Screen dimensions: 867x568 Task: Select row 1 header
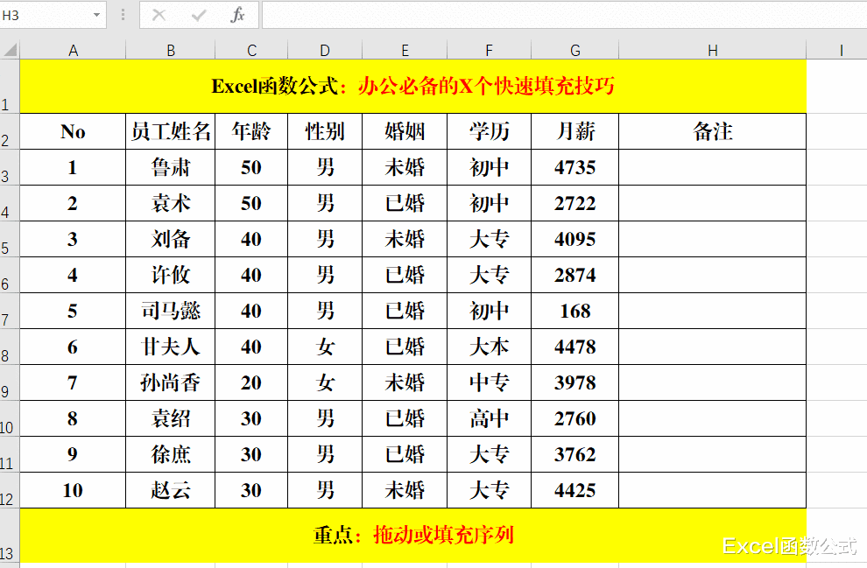tap(10, 87)
